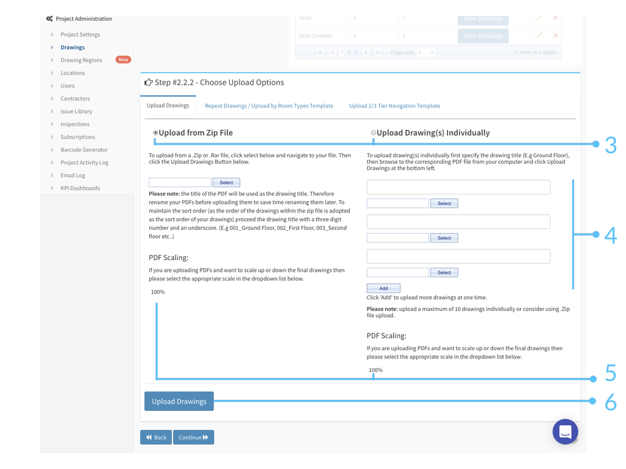
Task: Select the Upload from Zip File radio button
Action: [155, 133]
